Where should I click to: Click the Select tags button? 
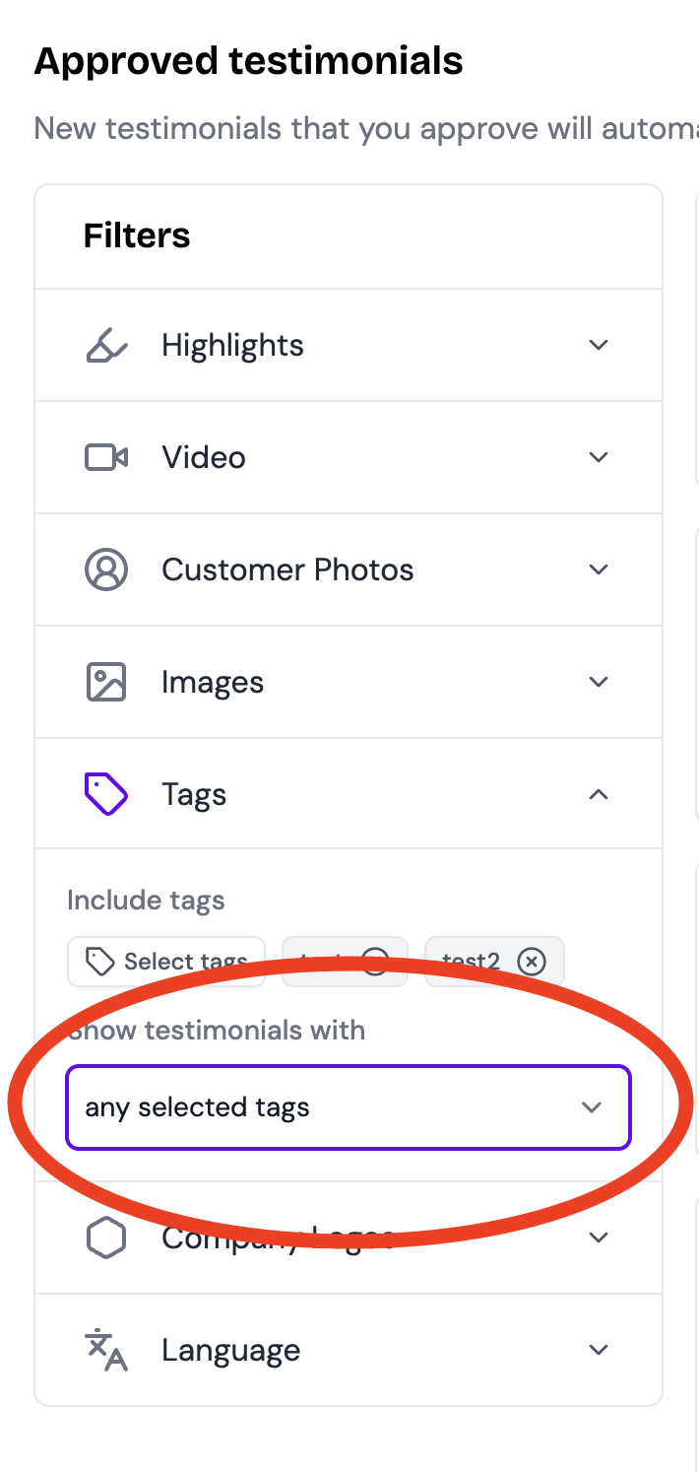click(x=166, y=962)
